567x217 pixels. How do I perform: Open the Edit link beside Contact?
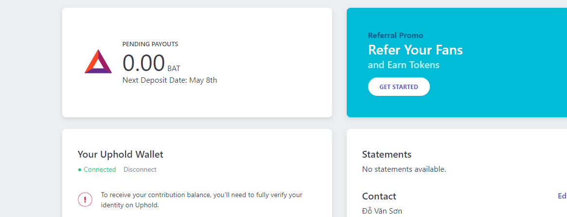click(x=562, y=196)
